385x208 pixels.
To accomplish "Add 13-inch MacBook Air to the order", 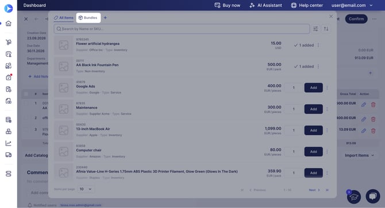I will [x=314, y=130].
